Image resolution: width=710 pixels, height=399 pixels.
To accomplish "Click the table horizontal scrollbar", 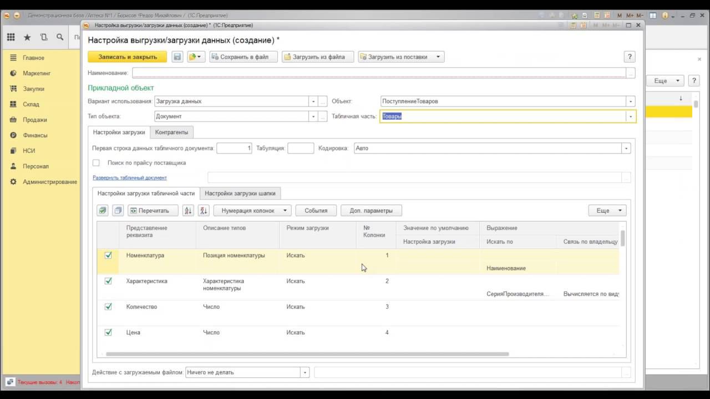I will (x=307, y=354).
